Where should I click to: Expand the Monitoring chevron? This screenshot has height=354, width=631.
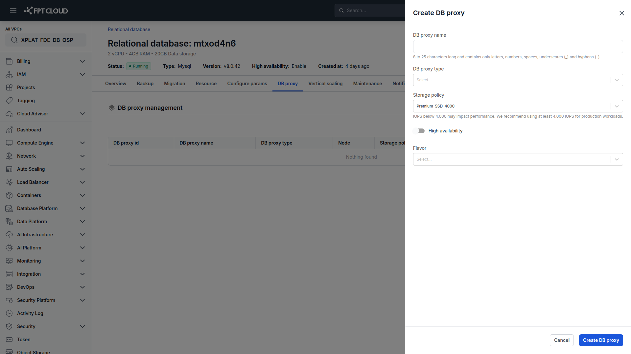pos(82,261)
